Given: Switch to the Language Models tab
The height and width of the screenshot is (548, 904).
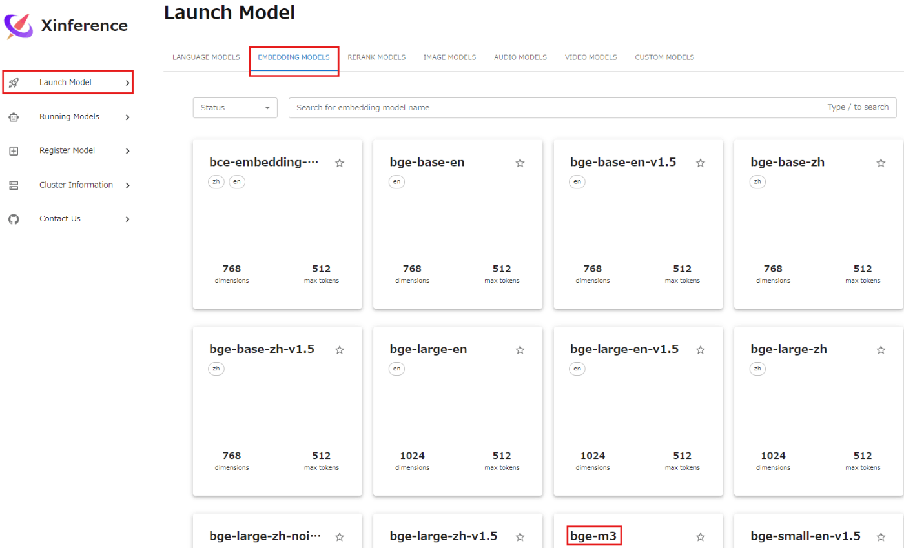Looking at the screenshot, I should [206, 57].
